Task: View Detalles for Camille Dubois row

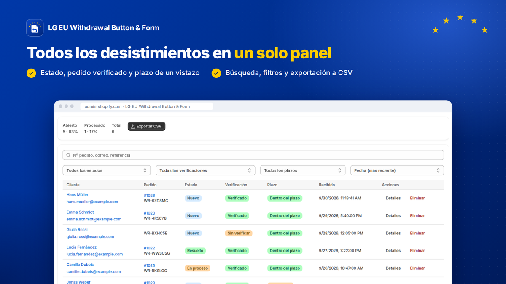Action: click(x=393, y=268)
